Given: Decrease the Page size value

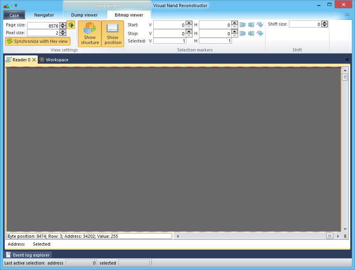Looking at the screenshot, I should tap(63, 27).
